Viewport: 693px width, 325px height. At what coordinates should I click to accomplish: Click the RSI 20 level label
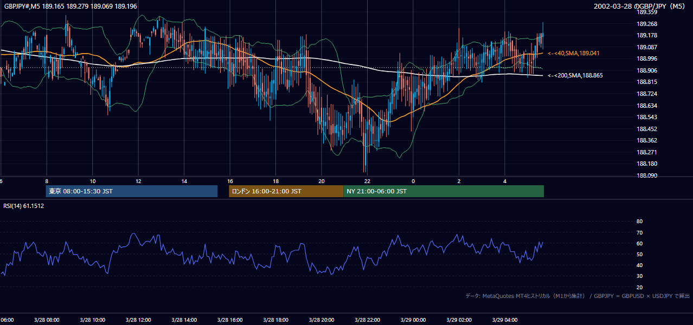coord(639,287)
